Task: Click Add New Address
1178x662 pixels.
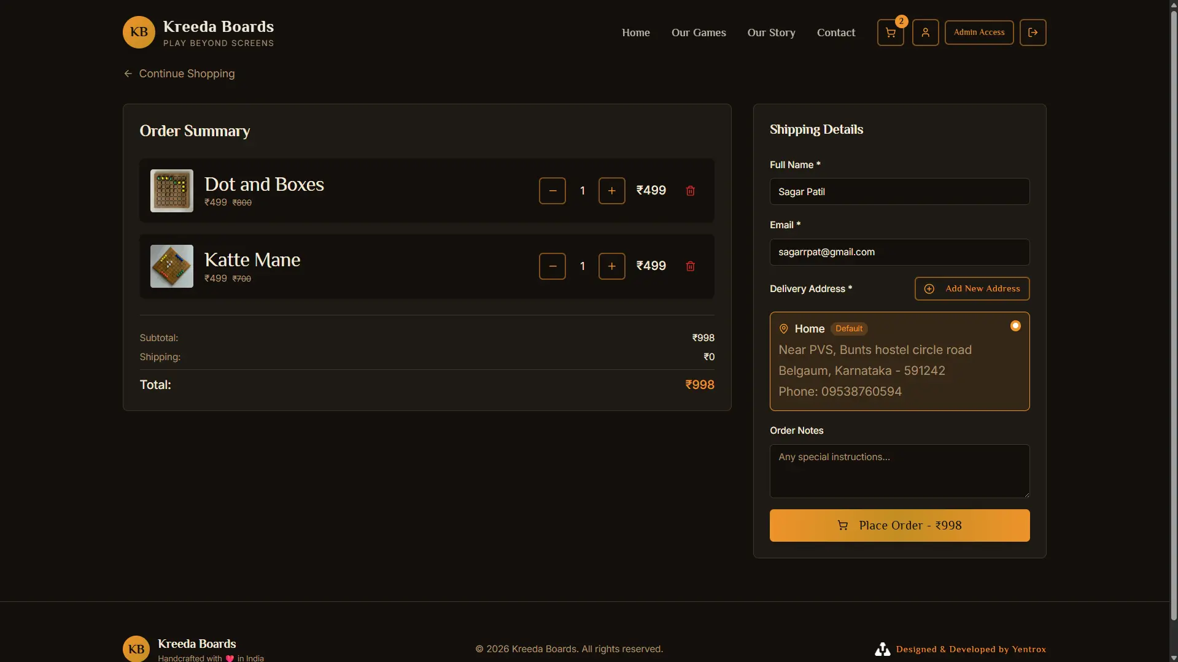Action: coord(972,288)
